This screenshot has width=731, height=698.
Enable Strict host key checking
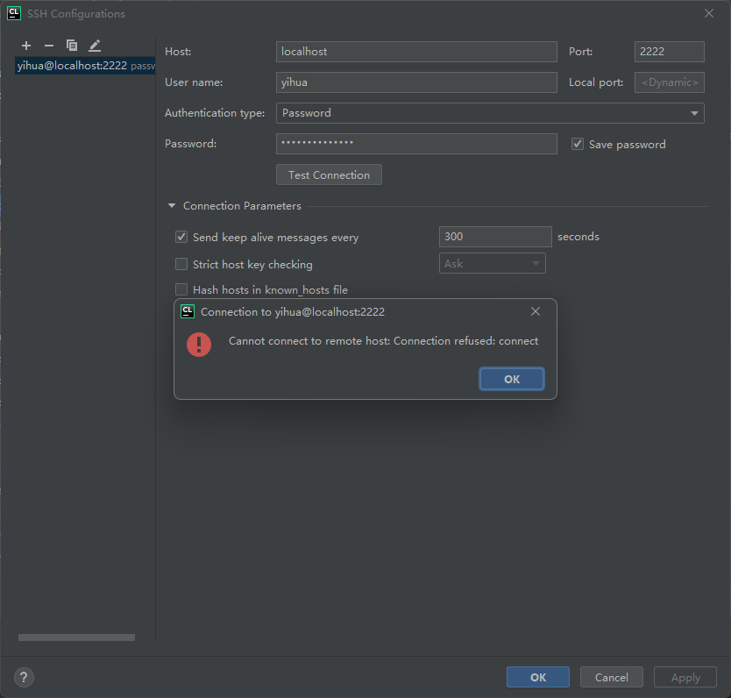[x=181, y=264]
